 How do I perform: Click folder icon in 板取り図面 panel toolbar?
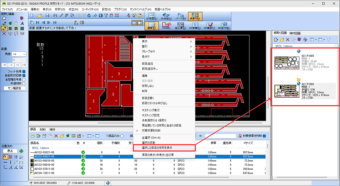click(x=282, y=40)
